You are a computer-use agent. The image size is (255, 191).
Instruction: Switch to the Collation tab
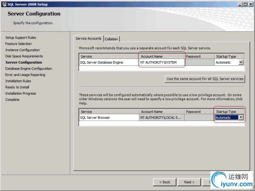(x=111, y=39)
